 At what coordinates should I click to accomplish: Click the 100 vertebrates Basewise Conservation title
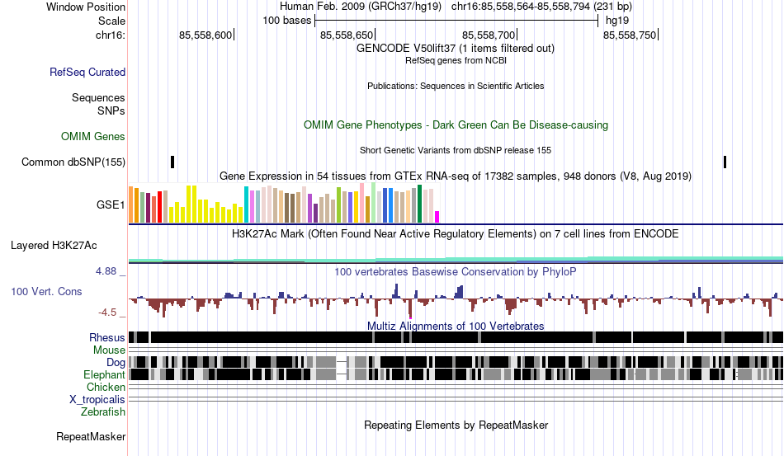(456, 271)
